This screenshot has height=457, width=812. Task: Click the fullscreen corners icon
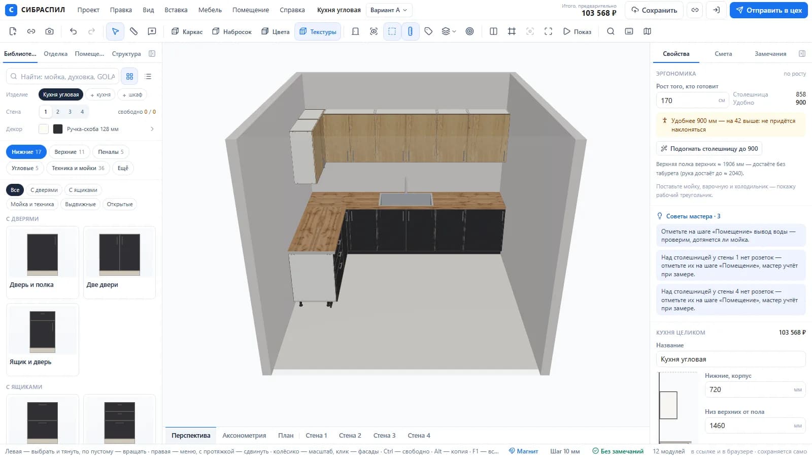tap(548, 31)
